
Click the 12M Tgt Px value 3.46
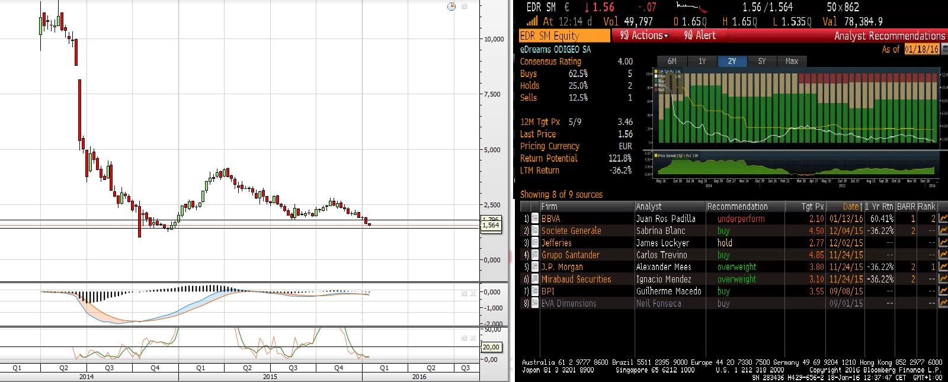pyautogui.click(x=625, y=122)
